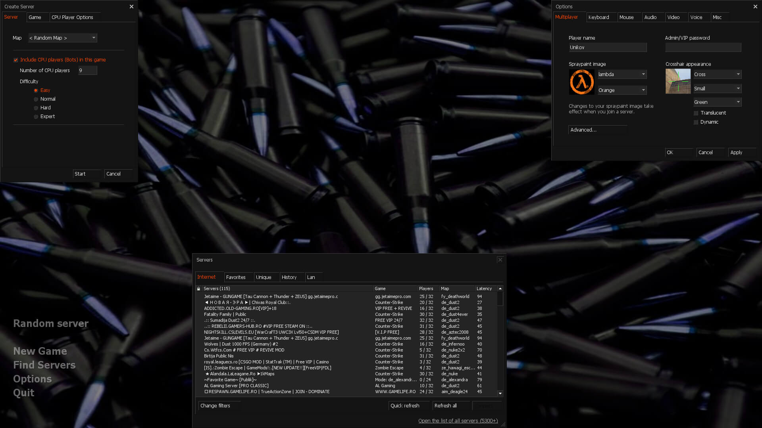Select Normal difficulty
The width and height of the screenshot is (762, 428).
36,99
